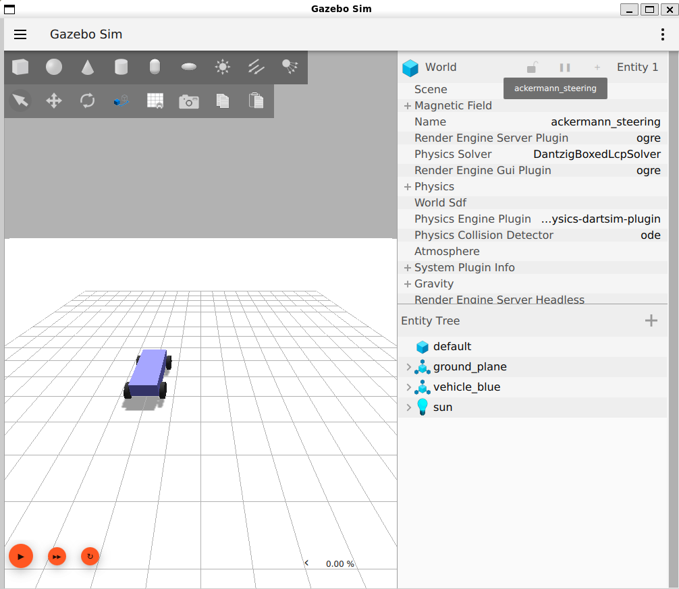
Task: Click the Scene component row
Action: tap(533, 90)
